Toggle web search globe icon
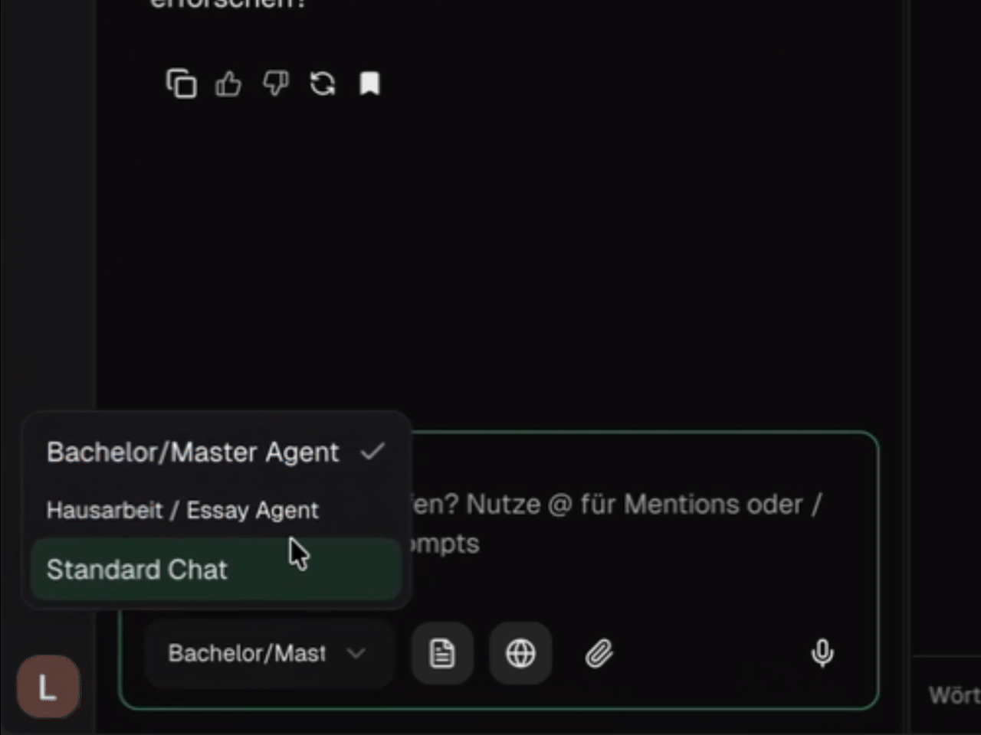 [520, 653]
